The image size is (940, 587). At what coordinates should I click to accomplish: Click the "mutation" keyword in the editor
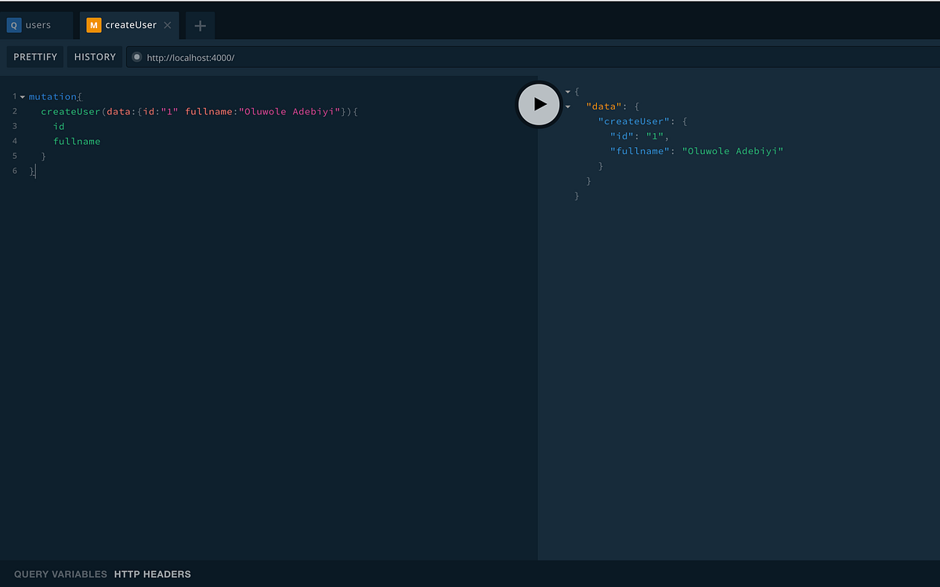[52, 96]
